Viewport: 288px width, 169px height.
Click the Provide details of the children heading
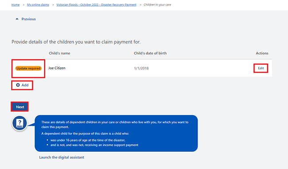76,42
